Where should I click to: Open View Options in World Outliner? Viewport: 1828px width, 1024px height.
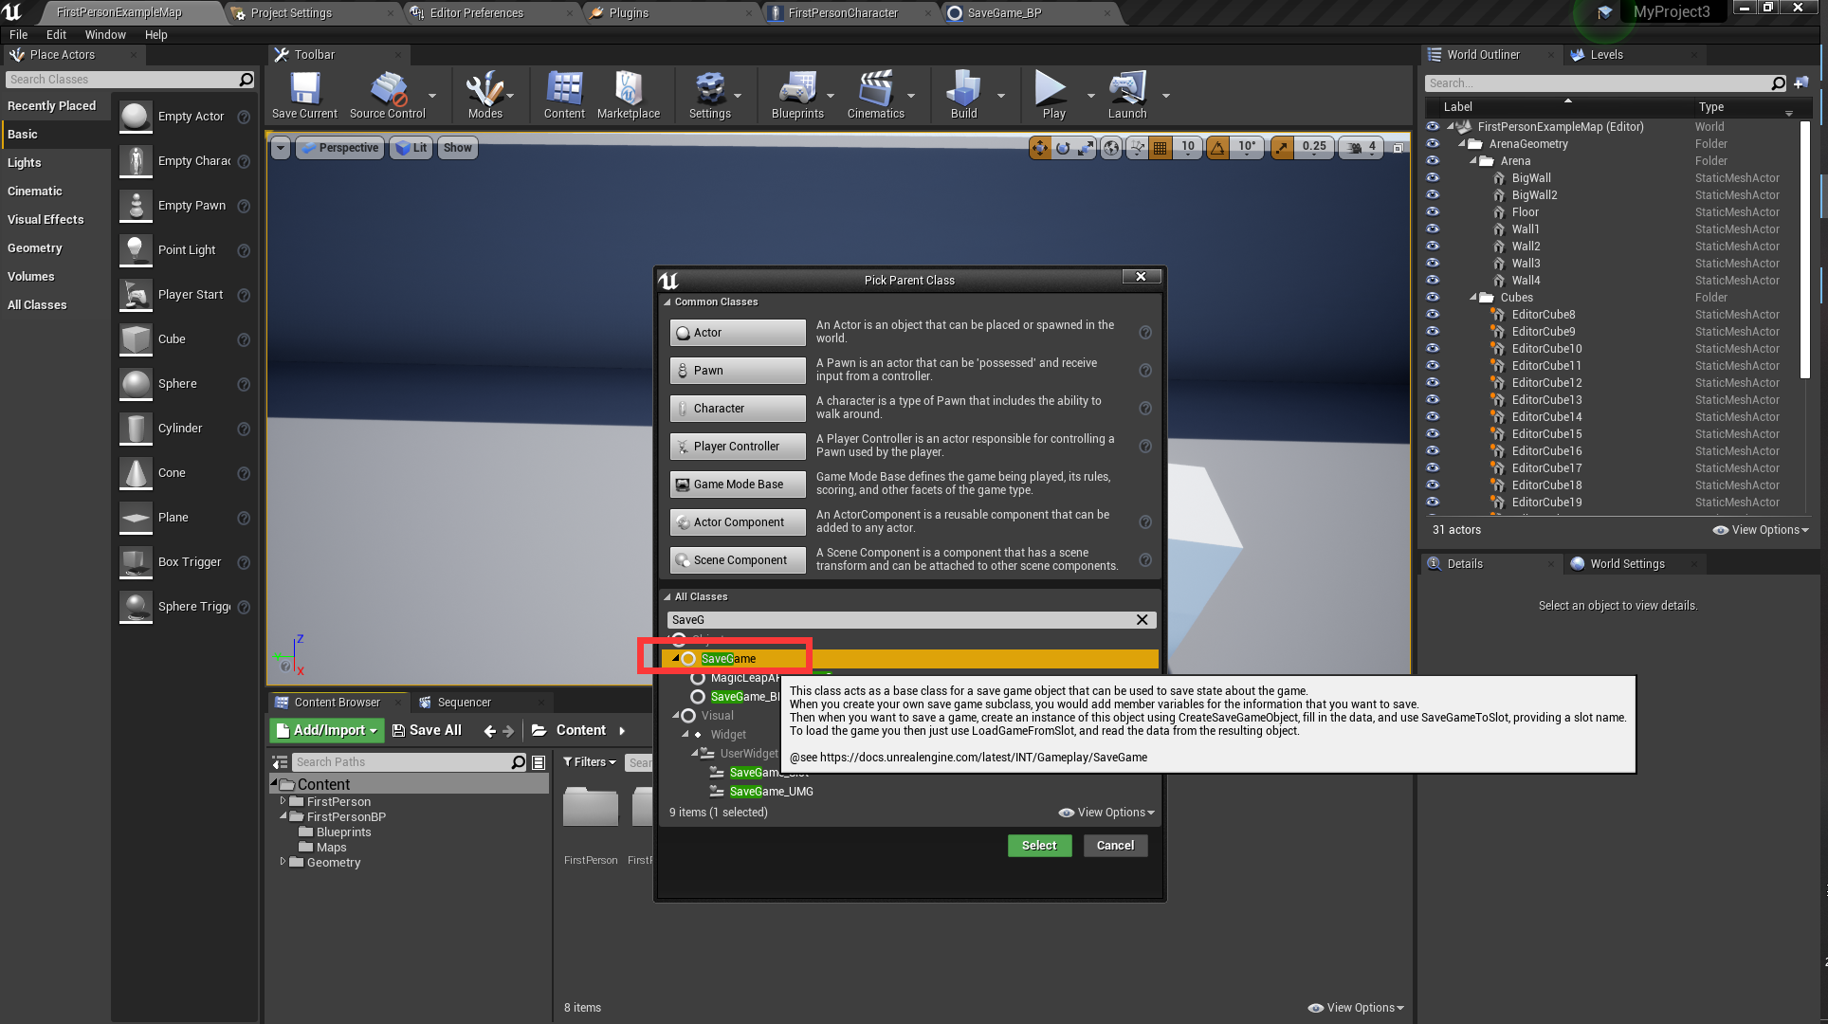tap(1761, 530)
